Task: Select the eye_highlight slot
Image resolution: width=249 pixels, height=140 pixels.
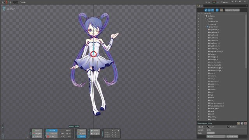Action: [216, 65]
